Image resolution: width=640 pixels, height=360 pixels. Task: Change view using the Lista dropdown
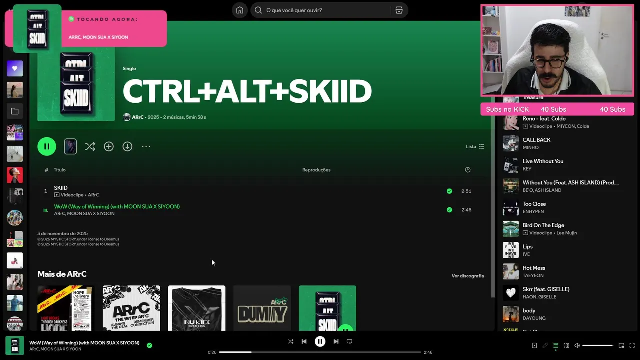(475, 146)
